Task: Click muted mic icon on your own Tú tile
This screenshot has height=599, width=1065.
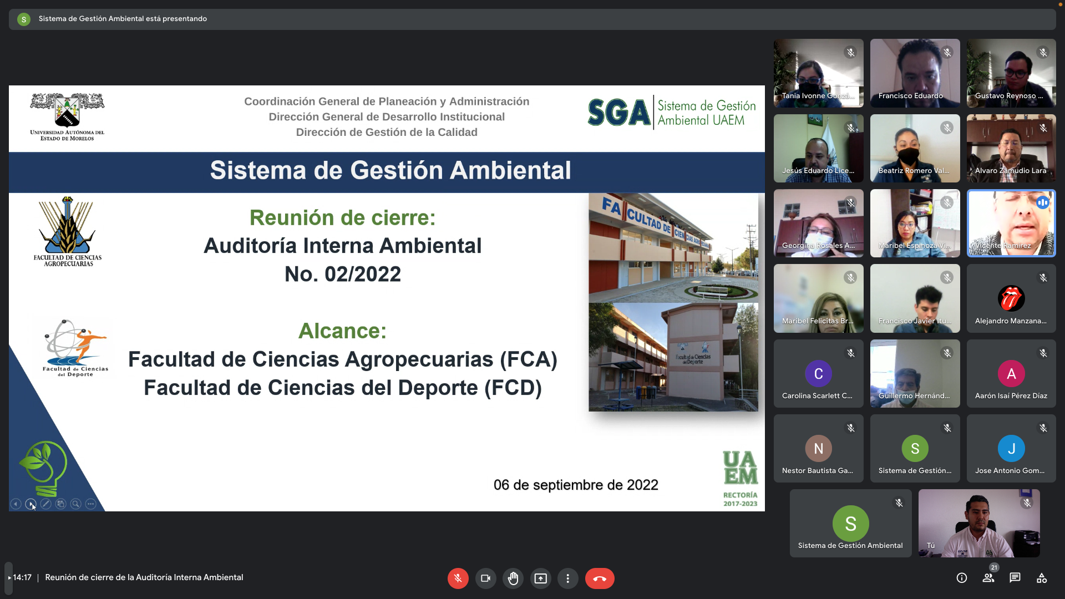Action: pyautogui.click(x=1027, y=503)
